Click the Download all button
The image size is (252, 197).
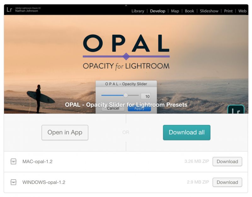pos(186,132)
